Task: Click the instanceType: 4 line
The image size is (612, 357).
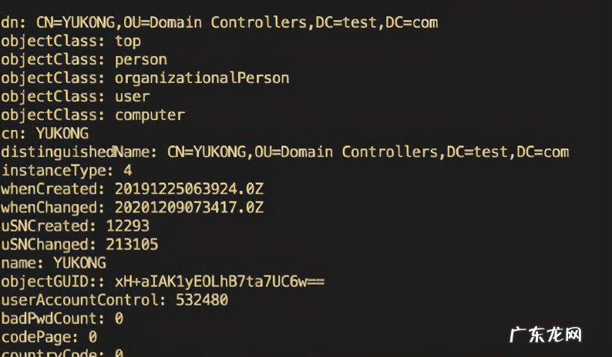Action: (66, 170)
